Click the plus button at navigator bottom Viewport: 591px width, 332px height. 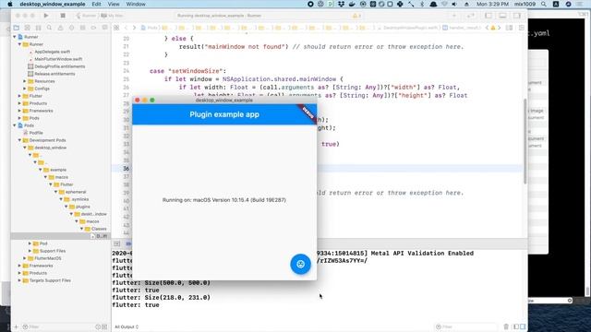pos(16,326)
